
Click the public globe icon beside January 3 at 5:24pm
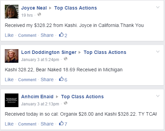point(66,59)
